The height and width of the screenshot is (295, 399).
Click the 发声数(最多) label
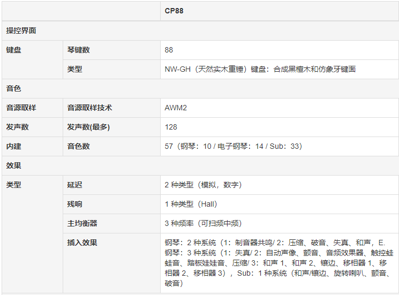(88, 127)
